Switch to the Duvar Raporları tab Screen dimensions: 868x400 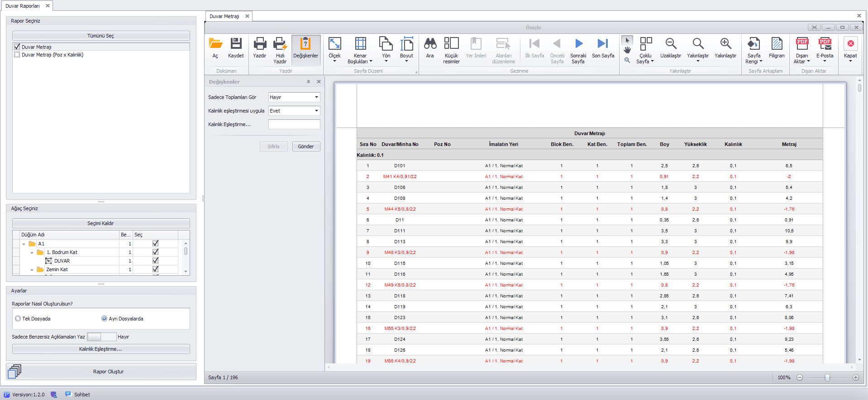[x=23, y=6]
